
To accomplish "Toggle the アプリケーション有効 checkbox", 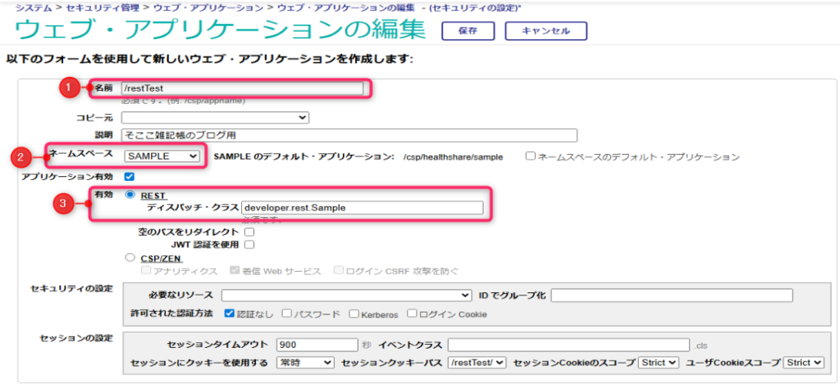I will tap(128, 176).
